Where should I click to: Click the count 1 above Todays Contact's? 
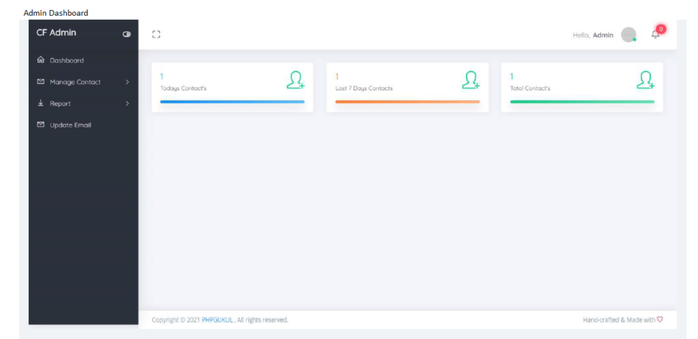162,77
